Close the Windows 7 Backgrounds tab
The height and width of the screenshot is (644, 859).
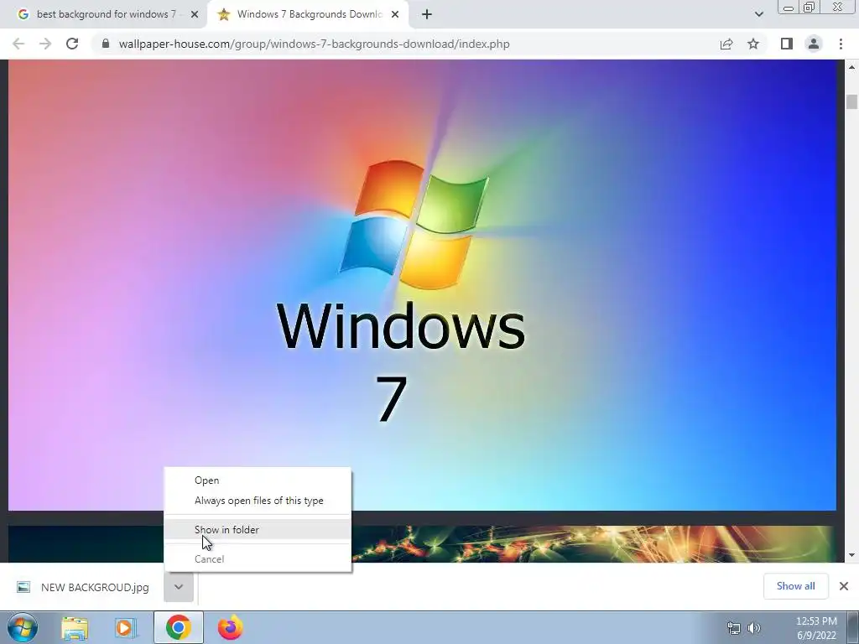point(395,15)
